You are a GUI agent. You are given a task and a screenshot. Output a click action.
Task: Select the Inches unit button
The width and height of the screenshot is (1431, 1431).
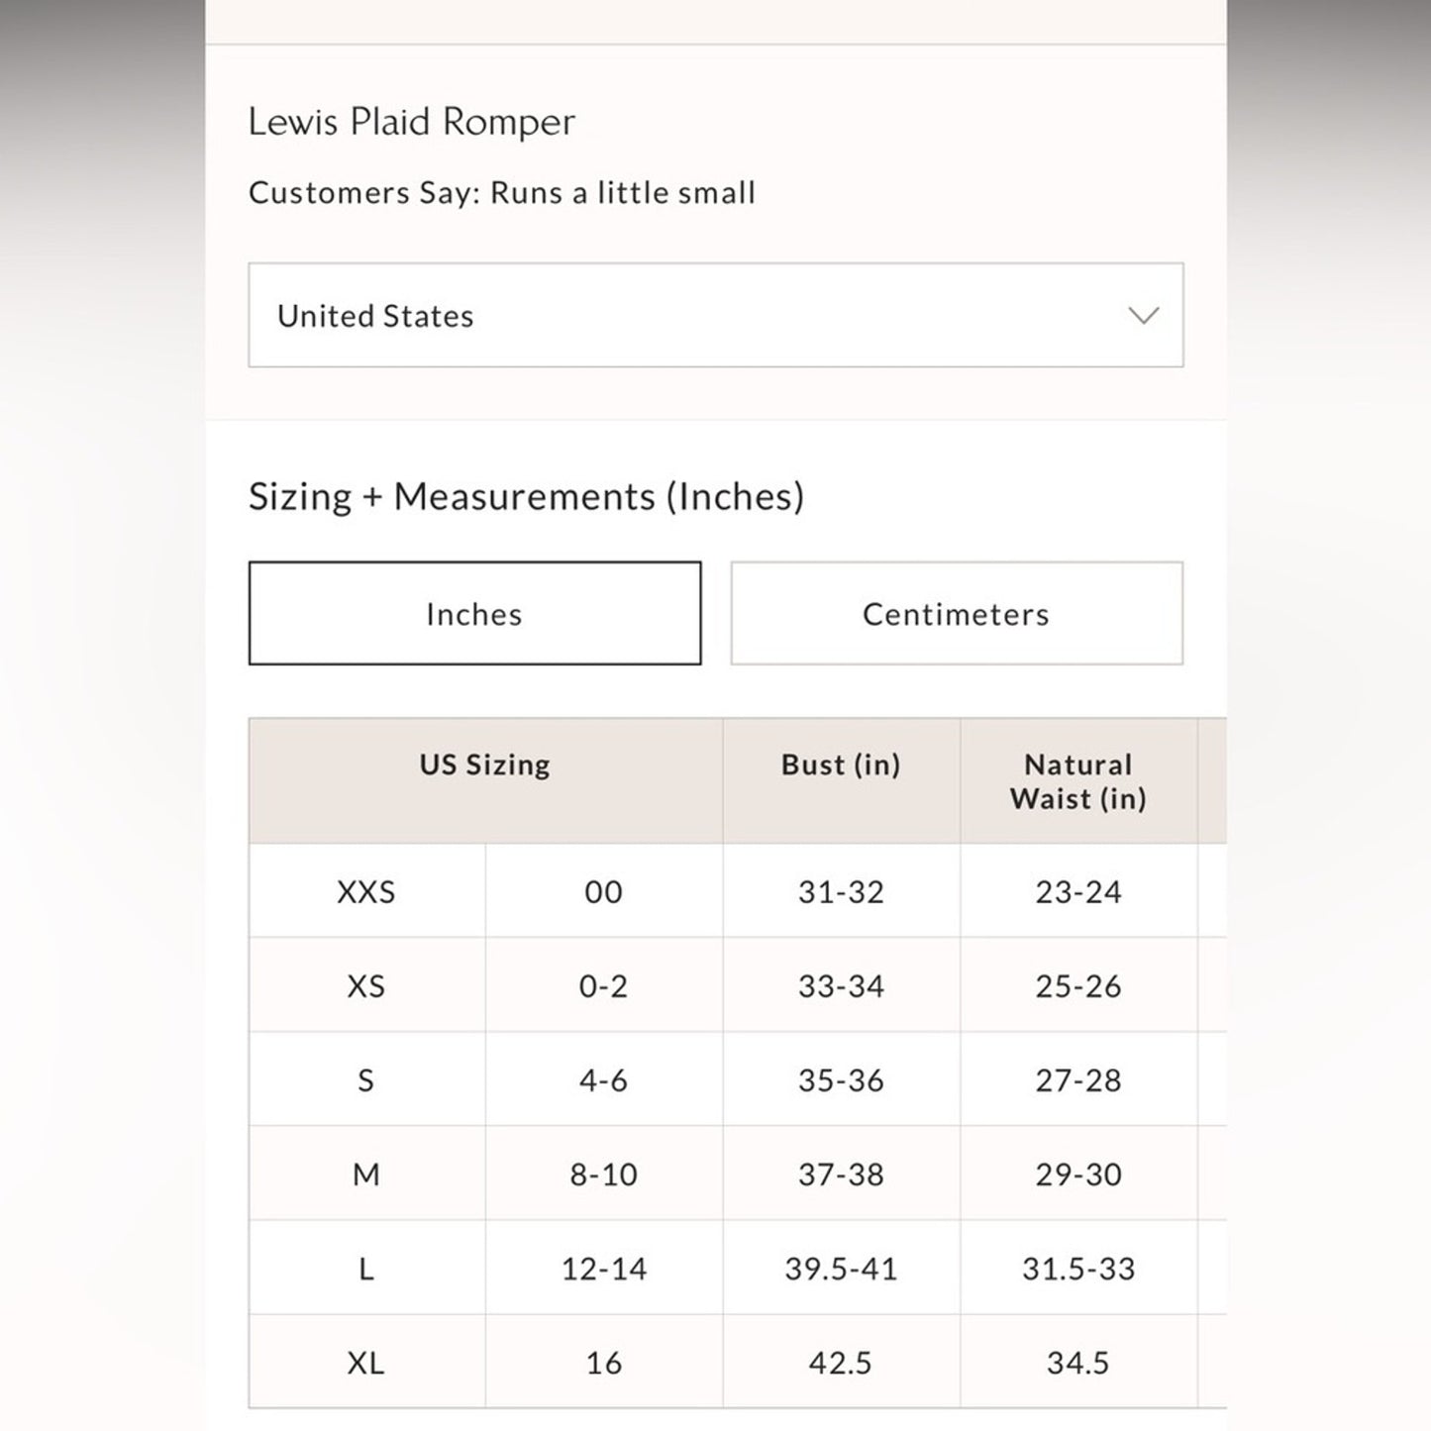coord(474,614)
